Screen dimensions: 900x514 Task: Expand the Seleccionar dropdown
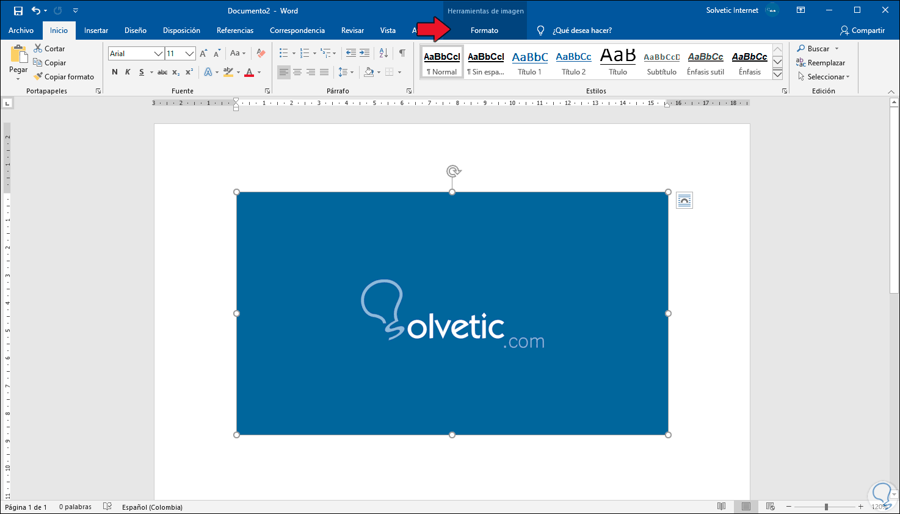click(x=848, y=77)
